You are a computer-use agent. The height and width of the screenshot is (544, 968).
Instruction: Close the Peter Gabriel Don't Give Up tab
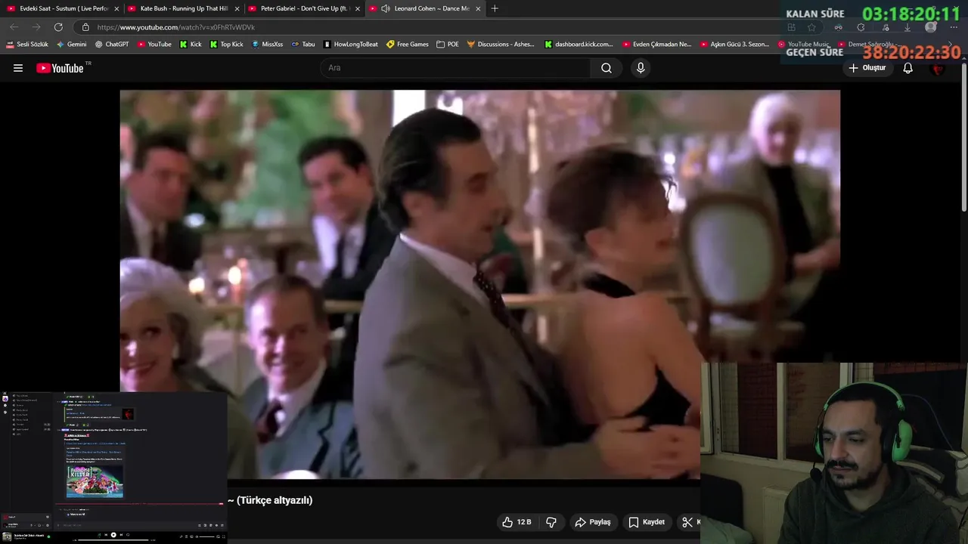pos(358,8)
